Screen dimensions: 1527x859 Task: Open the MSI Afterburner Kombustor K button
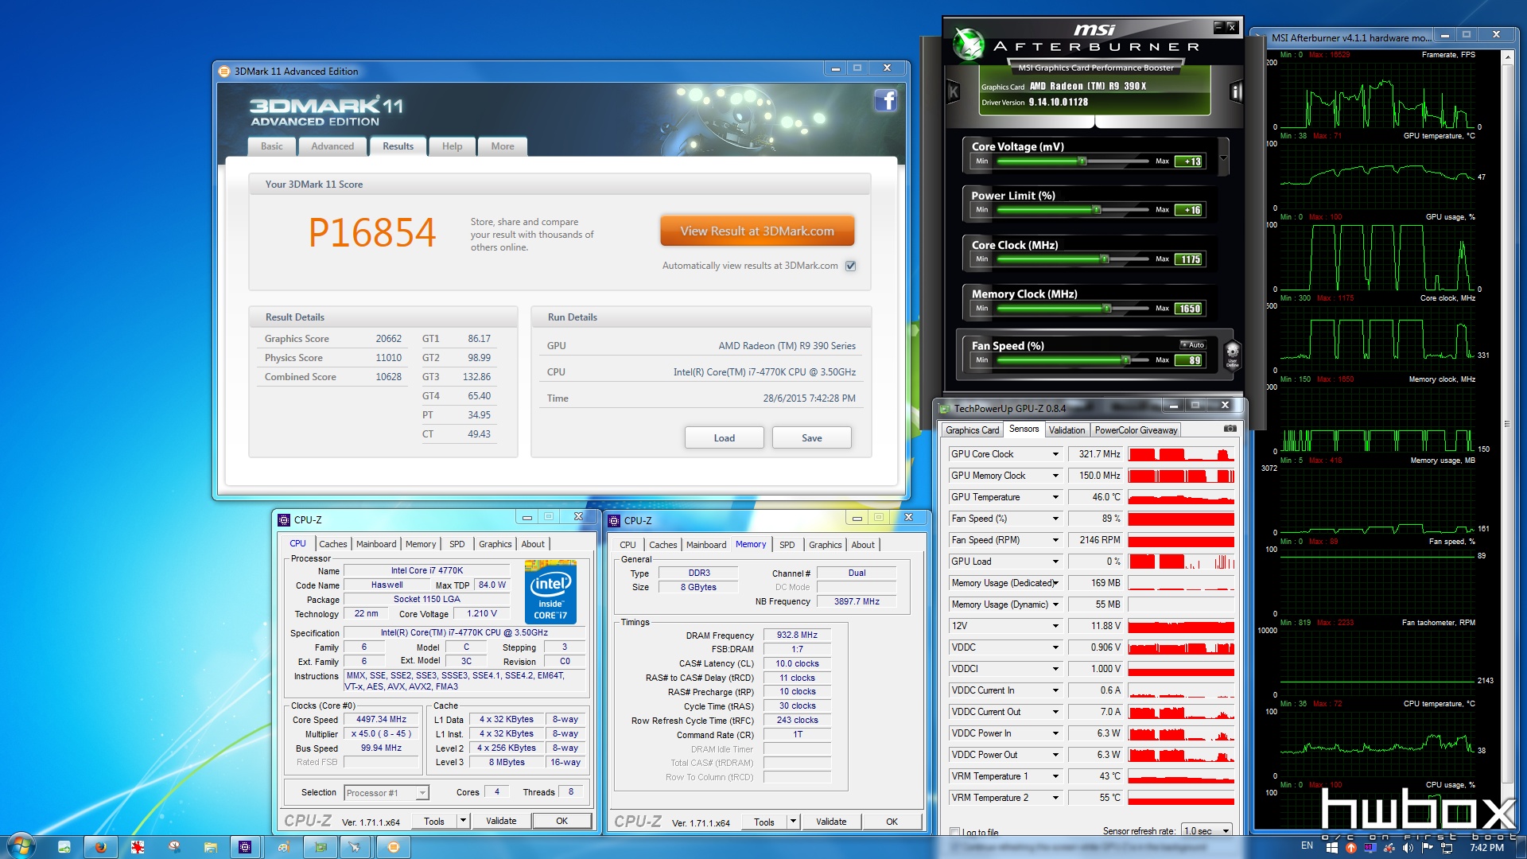coord(954,91)
